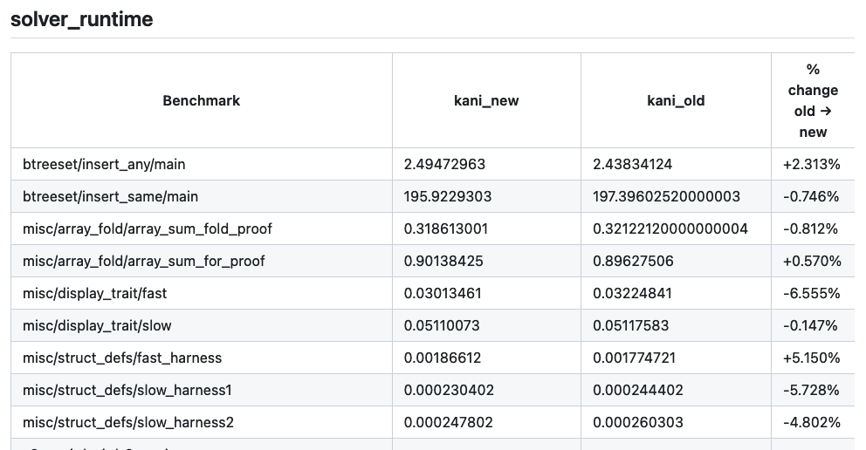
Task: Select misc/struct_defs/fast_harness cell
Action: tap(122, 358)
